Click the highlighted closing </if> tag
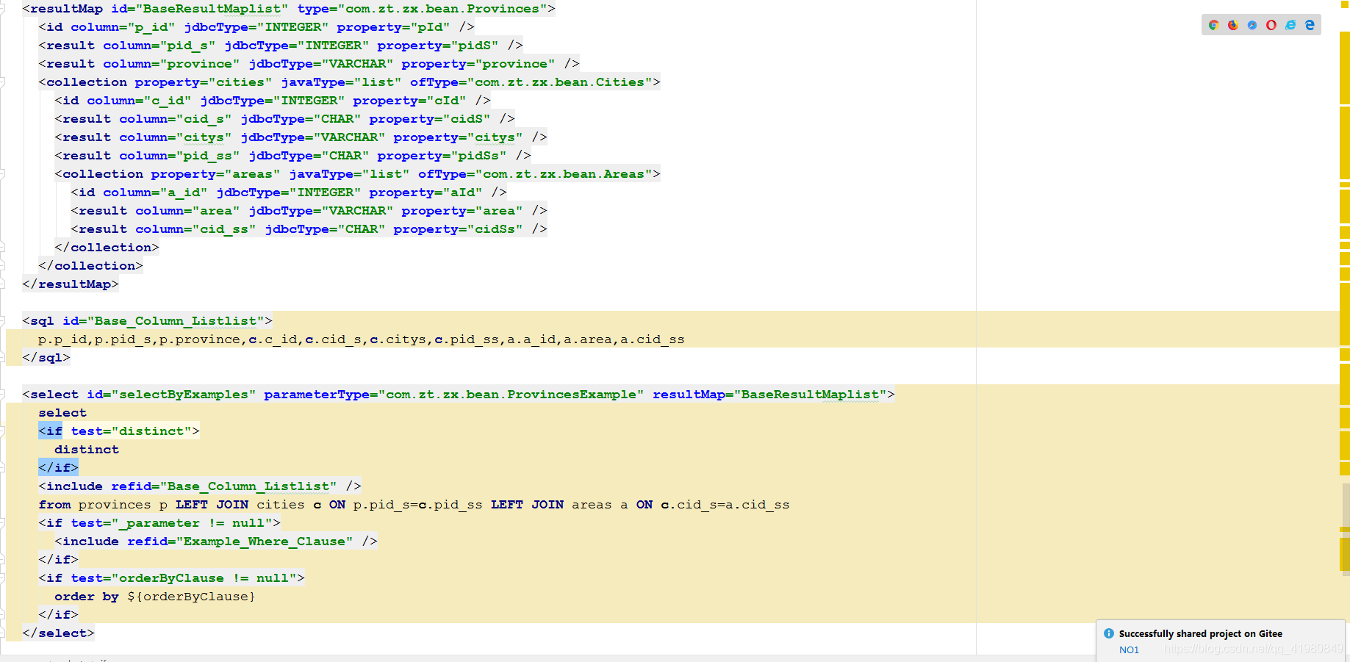This screenshot has height=662, width=1350. pos(58,468)
